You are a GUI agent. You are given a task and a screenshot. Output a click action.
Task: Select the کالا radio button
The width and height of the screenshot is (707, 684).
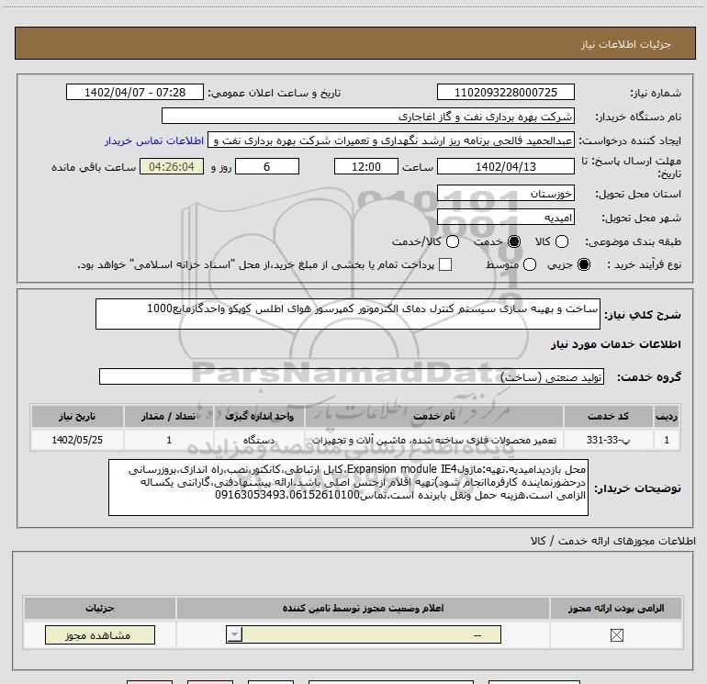562,241
